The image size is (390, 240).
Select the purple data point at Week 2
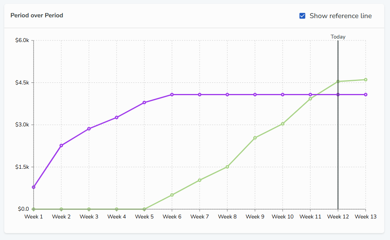pos(61,146)
